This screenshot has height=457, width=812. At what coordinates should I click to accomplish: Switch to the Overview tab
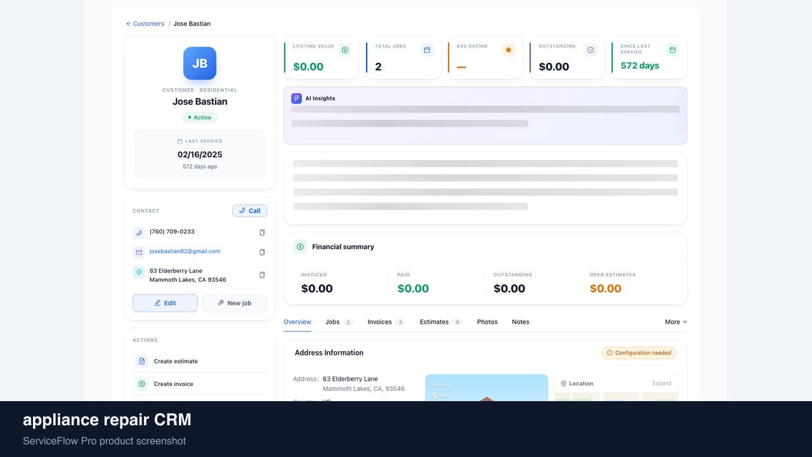[298, 322]
